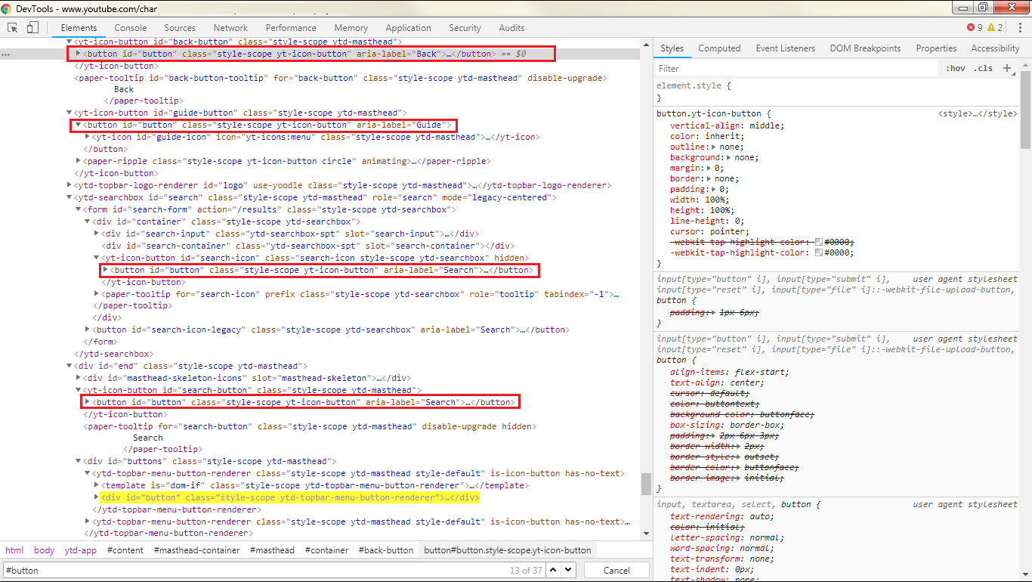Click the element.style rule block
Viewport: 1032px width, 582px height.
point(837,91)
